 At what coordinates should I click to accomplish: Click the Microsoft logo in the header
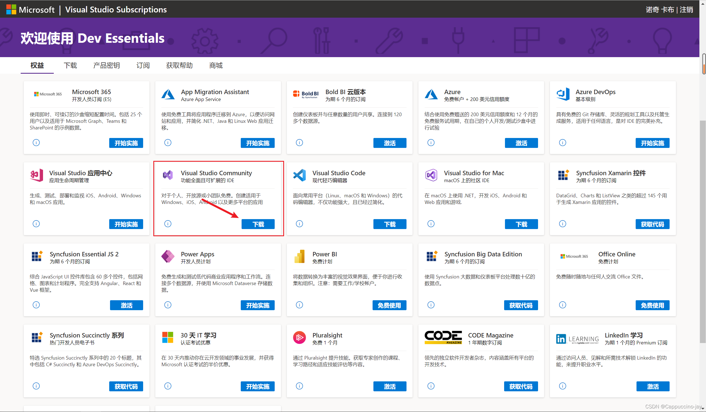[x=12, y=9]
